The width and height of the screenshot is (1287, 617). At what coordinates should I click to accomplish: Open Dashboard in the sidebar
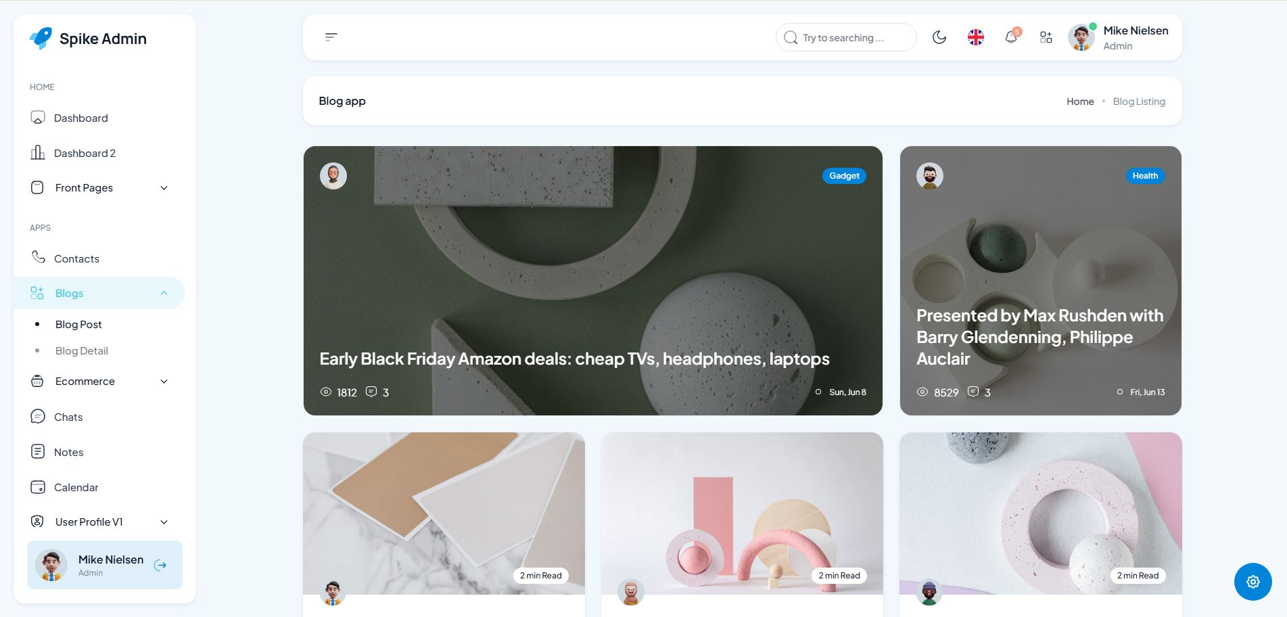point(99,118)
